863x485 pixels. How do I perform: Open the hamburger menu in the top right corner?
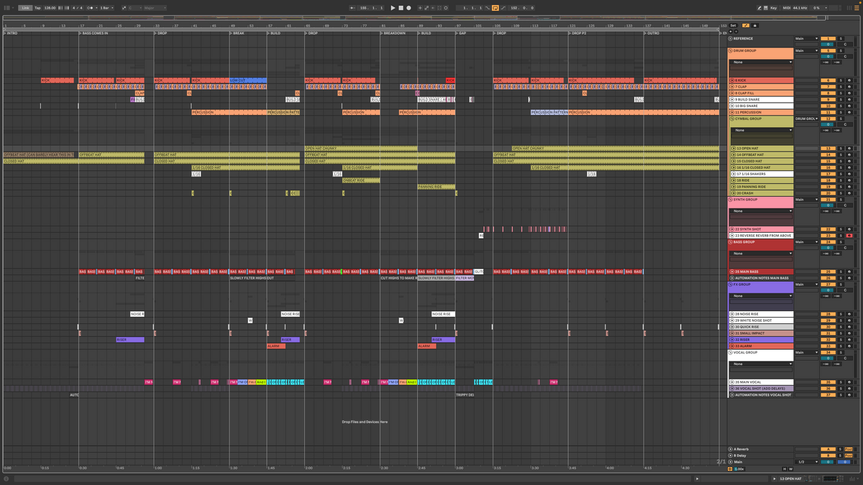tap(857, 7)
